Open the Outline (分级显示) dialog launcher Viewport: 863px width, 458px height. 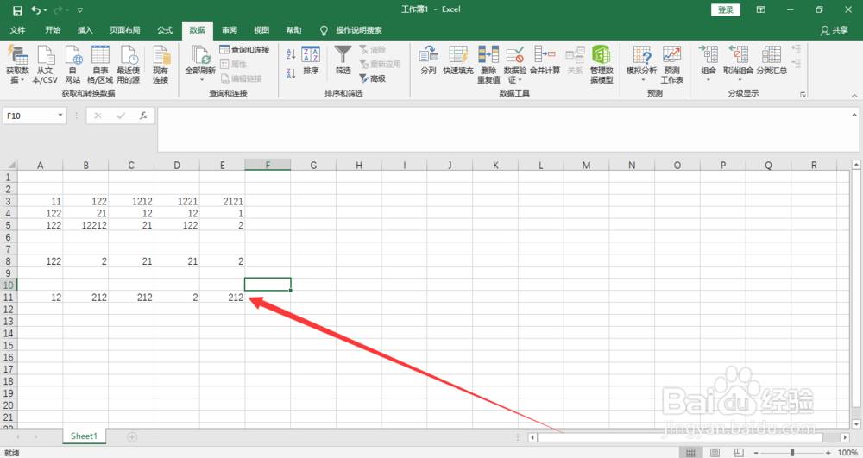click(x=803, y=95)
